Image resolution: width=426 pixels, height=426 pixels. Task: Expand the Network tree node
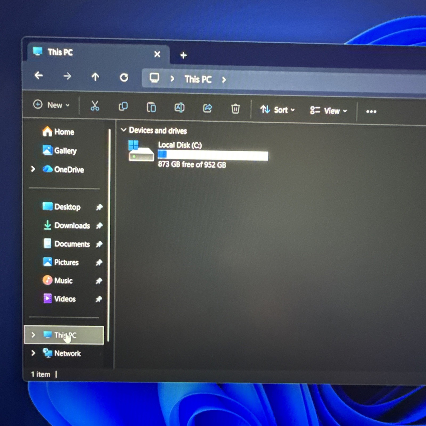(x=33, y=353)
